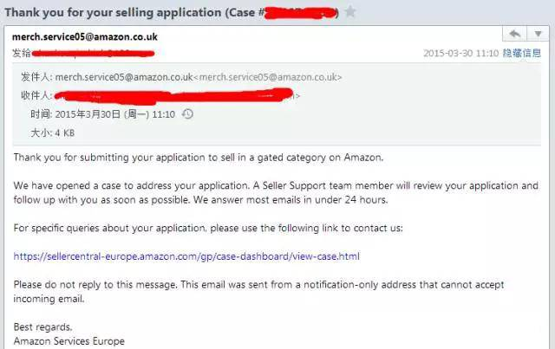Select the bold sender address at top

85,36
